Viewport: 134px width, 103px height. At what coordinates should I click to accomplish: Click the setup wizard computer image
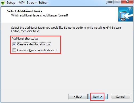point(125,14)
